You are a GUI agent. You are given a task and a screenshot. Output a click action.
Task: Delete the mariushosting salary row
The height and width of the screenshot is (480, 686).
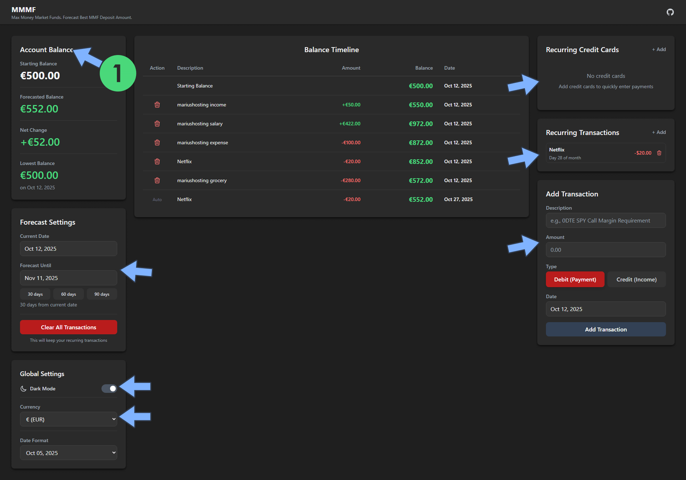157,124
